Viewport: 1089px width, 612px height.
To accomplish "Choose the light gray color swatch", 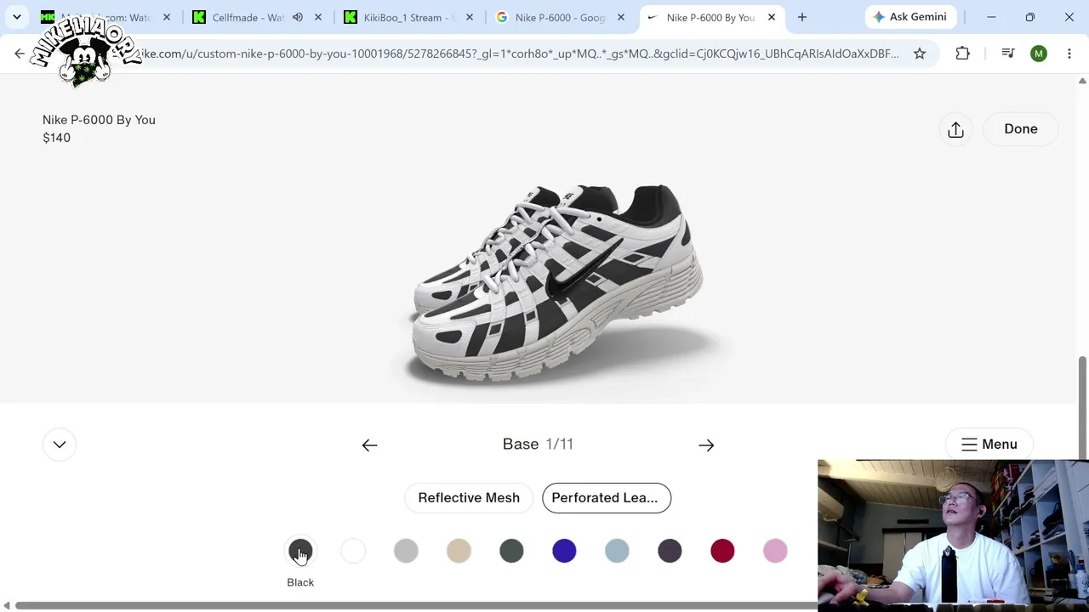I will click(x=406, y=552).
